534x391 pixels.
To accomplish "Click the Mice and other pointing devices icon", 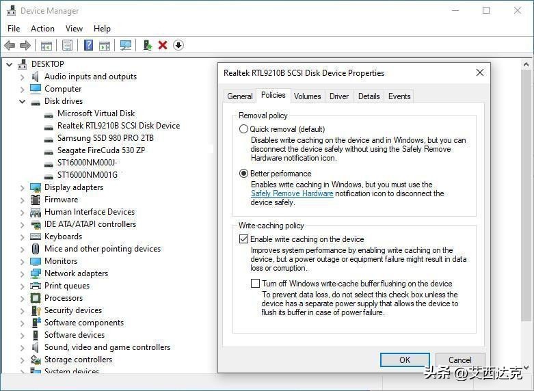I will (36, 249).
